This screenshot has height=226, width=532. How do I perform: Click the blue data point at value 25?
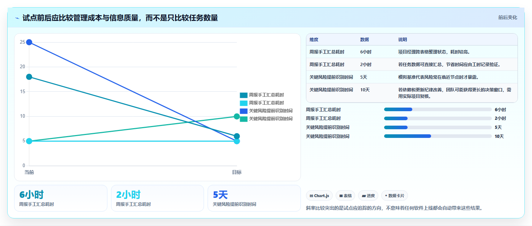(29, 42)
